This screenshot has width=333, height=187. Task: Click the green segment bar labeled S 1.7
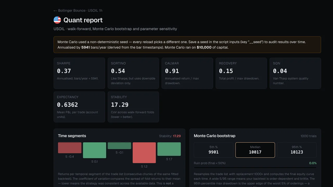coord(169,149)
